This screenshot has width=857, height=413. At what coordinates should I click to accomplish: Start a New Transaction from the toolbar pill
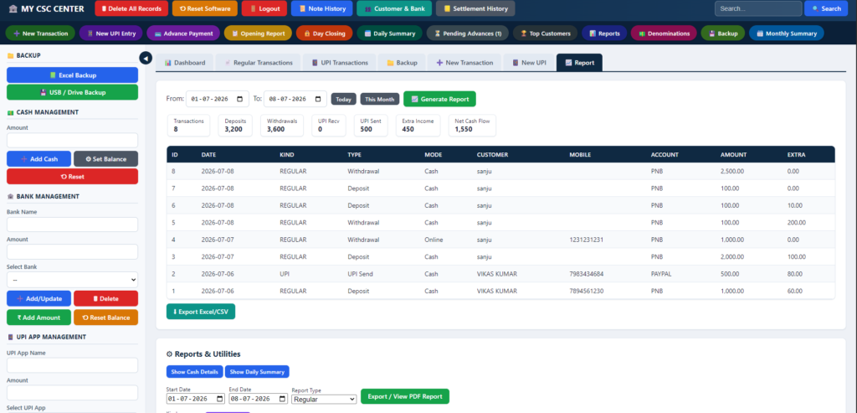coord(40,34)
